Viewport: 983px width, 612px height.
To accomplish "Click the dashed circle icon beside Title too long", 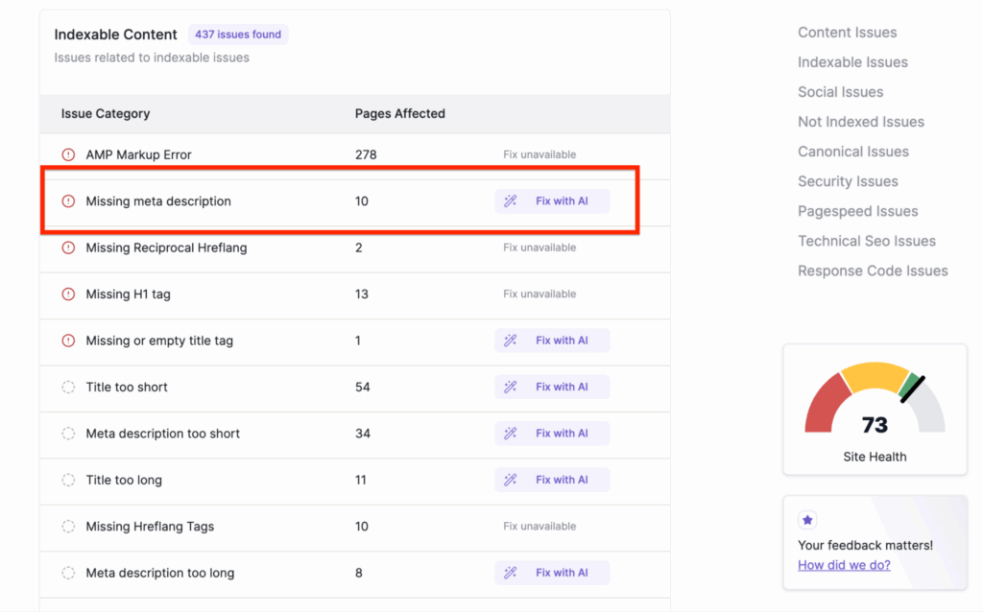I will (68, 481).
